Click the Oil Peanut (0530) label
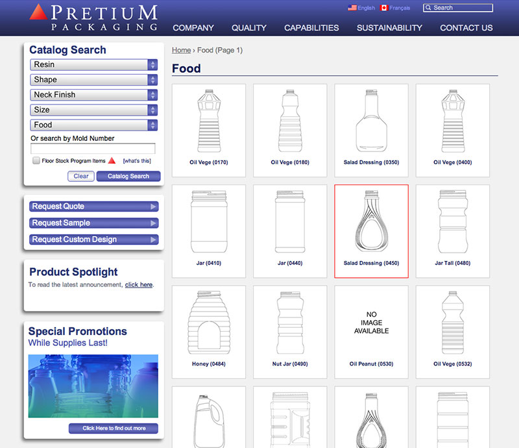Screen dimensions: 519x448 (371, 364)
